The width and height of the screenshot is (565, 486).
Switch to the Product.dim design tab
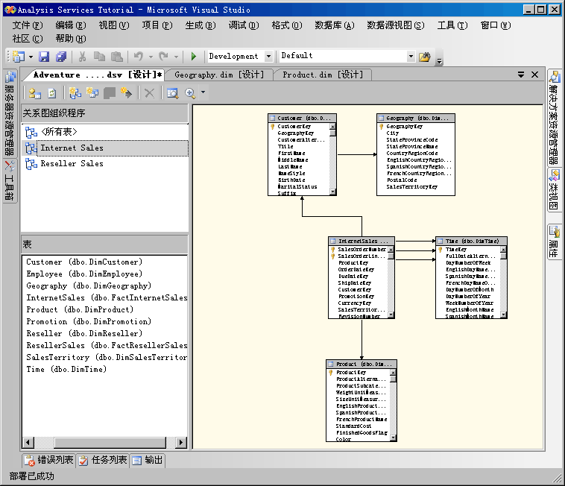pyautogui.click(x=322, y=75)
